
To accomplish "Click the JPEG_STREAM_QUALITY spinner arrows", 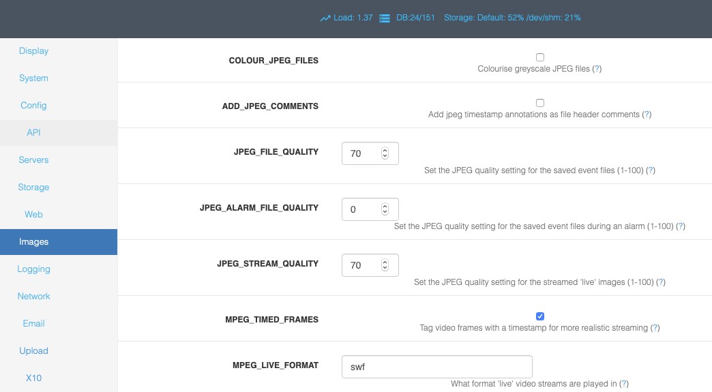I will (x=385, y=265).
